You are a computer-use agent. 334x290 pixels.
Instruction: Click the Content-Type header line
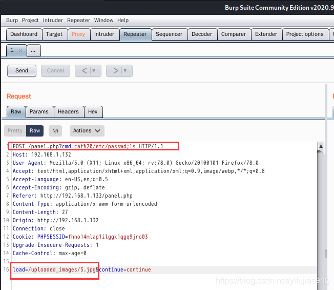click(x=85, y=204)
